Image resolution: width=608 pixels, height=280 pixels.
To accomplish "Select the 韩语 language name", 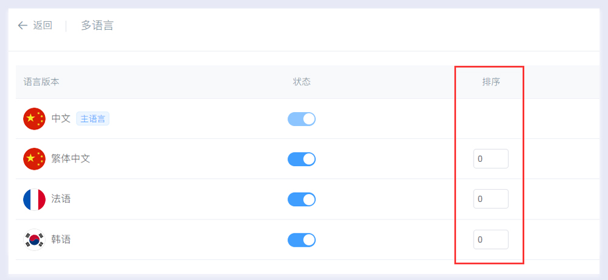I will pyautogui.click(x=61, y=240).
